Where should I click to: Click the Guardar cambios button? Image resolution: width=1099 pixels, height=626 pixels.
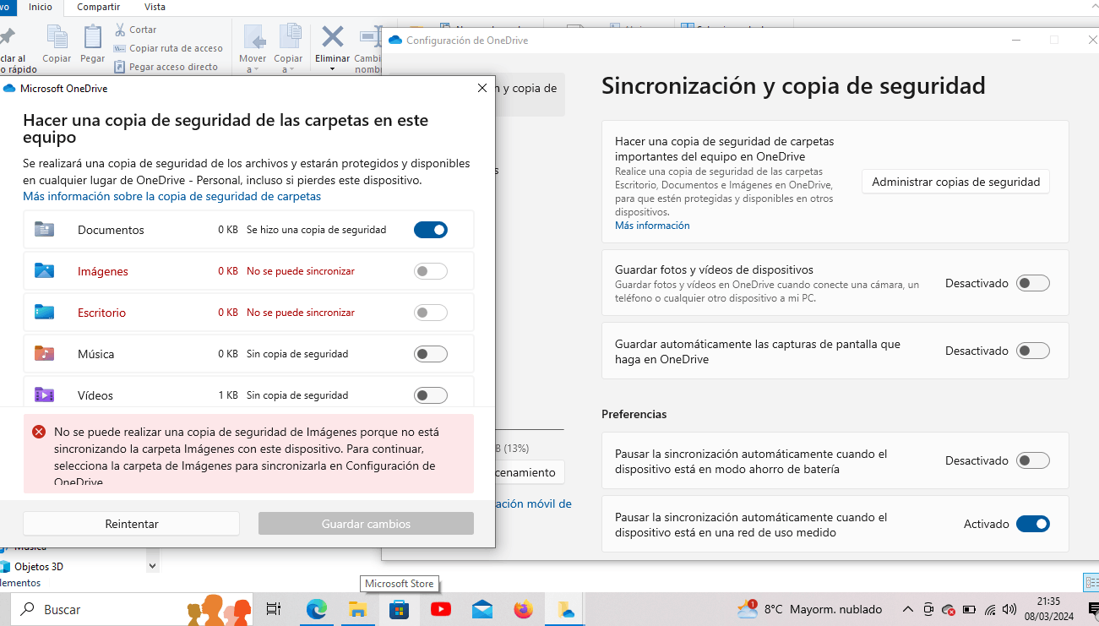366,524
